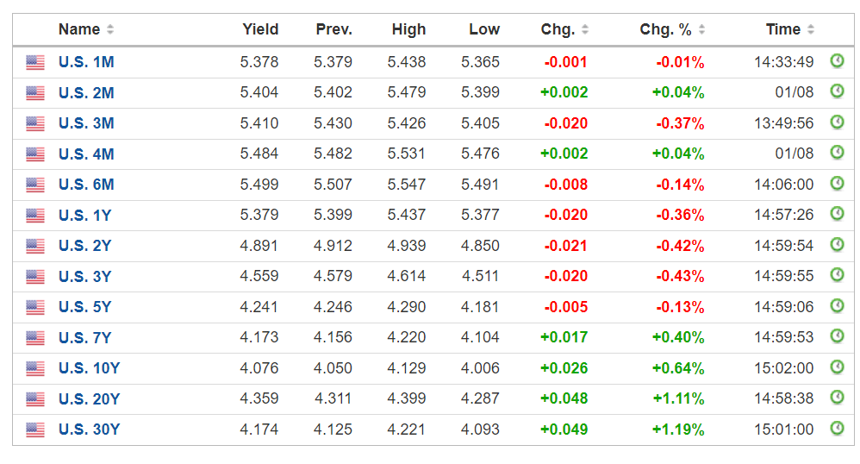This screenshot has width=860, height=464.
Task: Sort by Time column arrows
Action: tap(811, 29)
